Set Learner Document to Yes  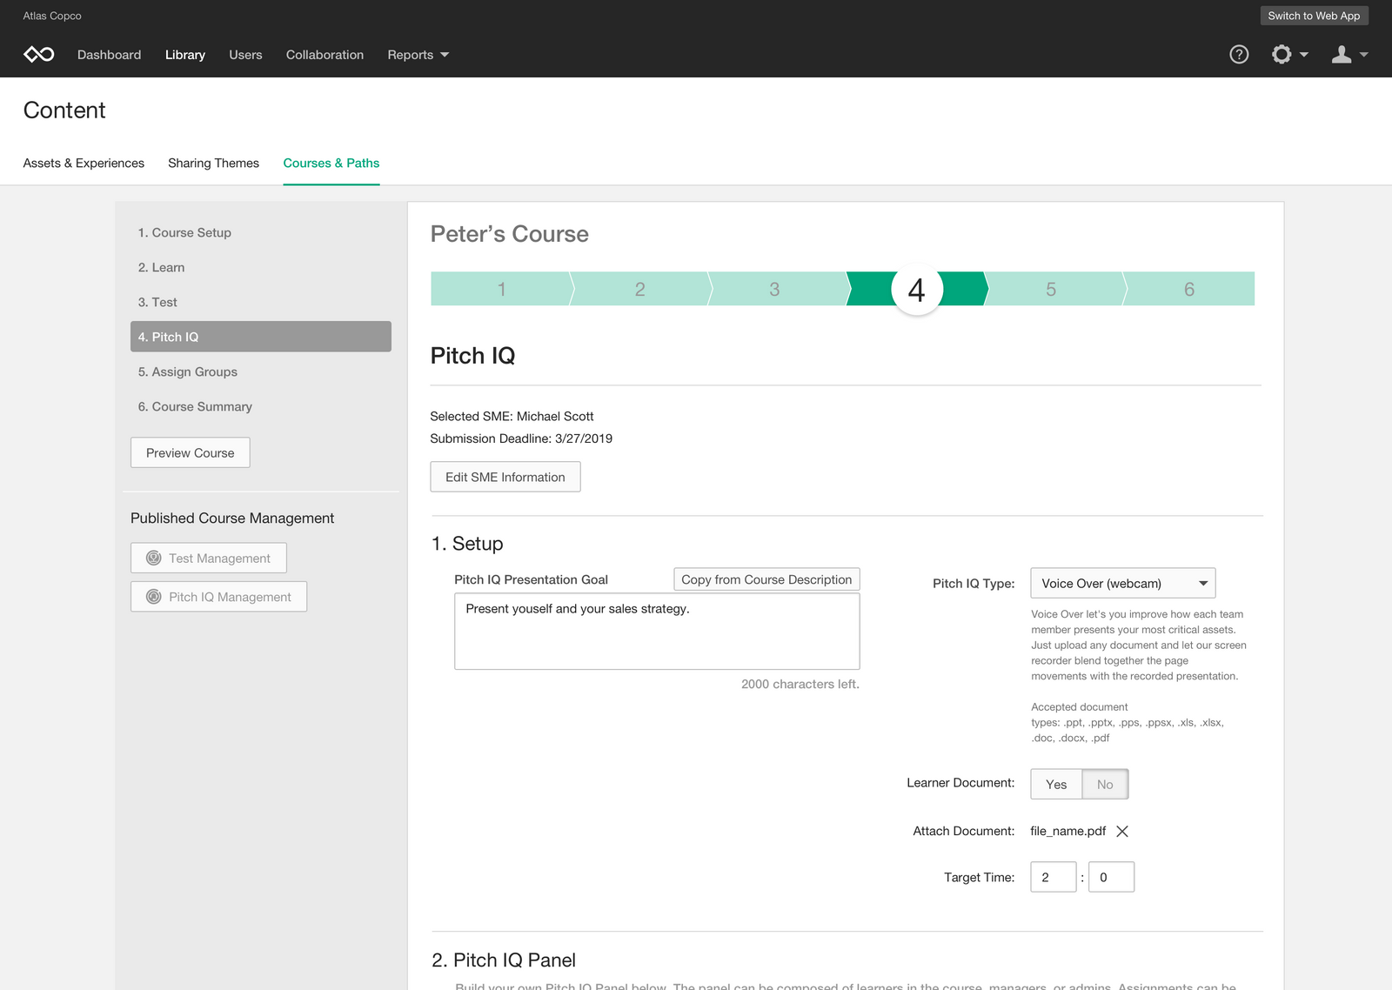(x=1056, y=785)
